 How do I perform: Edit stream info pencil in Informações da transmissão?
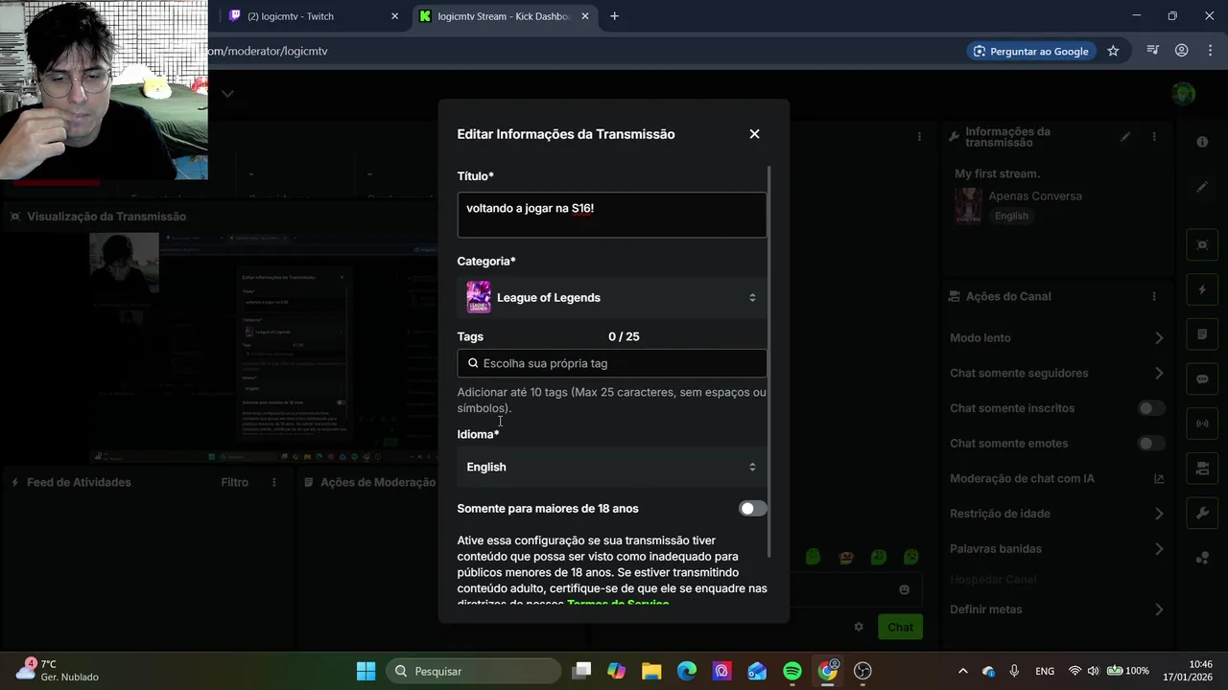tap(1125, 137)
